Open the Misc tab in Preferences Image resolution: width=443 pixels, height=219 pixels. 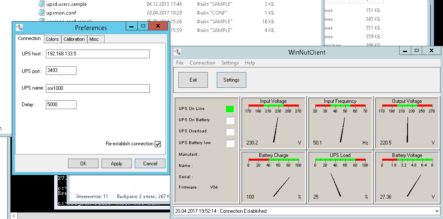[x=94, y=39]
